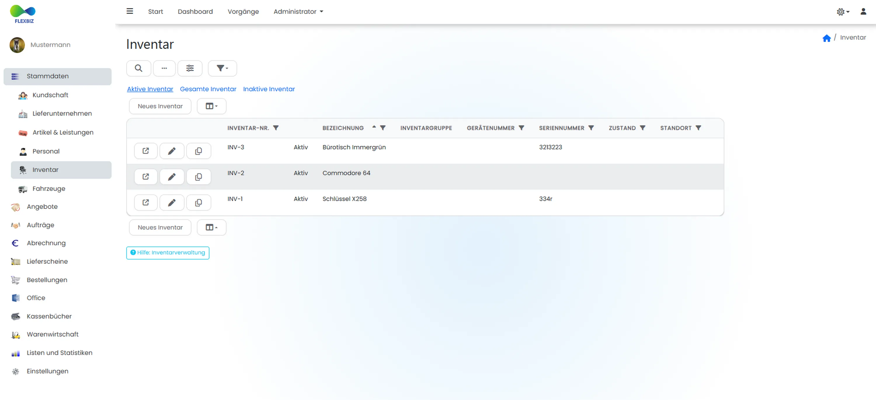
Task: Open INV-3 in new window
Action: (145, 151)
